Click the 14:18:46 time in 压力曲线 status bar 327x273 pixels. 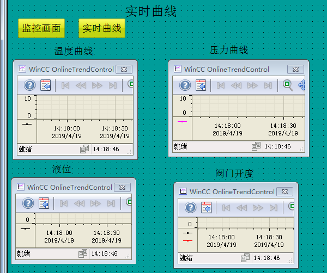277,146
